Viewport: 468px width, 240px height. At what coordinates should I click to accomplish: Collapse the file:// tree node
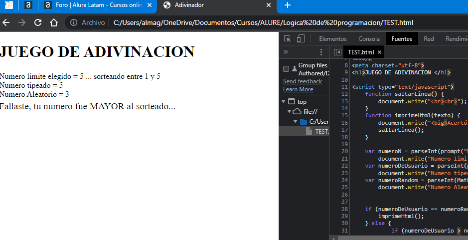[289, 111]
